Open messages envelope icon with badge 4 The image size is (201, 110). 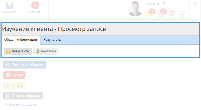click(x=151, y=13)
